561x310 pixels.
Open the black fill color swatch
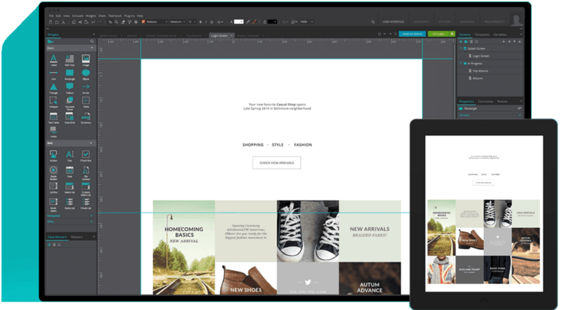tap(272, 22)
